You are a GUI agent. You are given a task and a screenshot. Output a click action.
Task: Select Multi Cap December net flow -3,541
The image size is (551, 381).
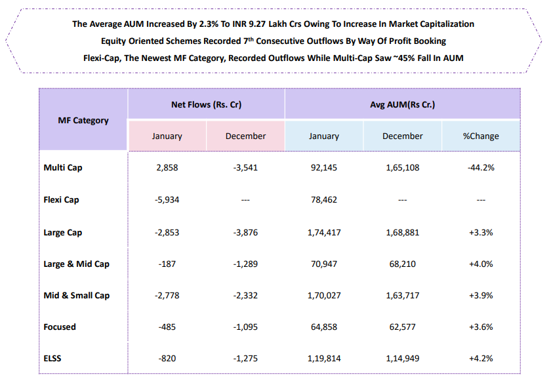245,167
